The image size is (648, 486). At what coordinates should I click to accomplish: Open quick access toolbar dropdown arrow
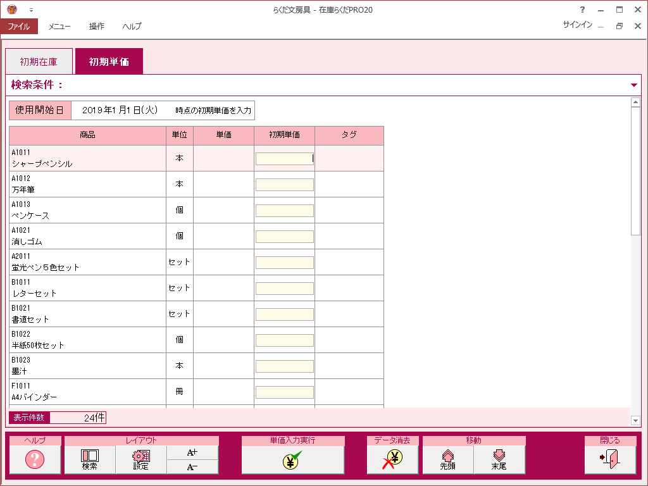tap(31, 10)
